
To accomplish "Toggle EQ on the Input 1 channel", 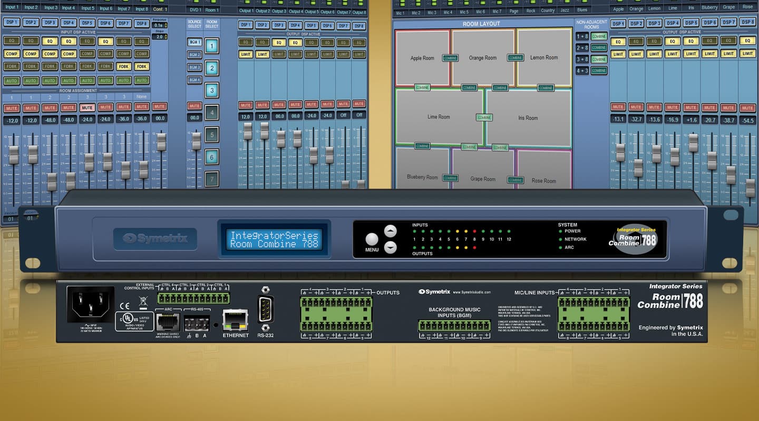I will [x=13, y=41].
